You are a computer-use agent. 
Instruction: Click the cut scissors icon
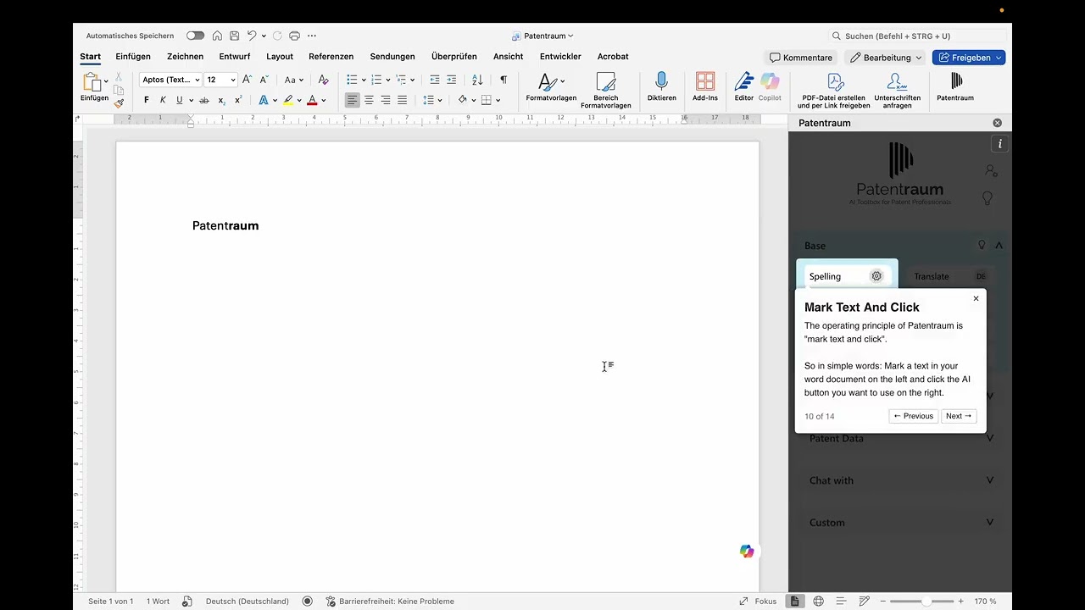(x=119, y=76)
